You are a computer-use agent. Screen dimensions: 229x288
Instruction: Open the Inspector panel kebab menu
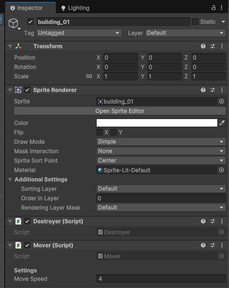pyautogui.click(x=221, y=8)
